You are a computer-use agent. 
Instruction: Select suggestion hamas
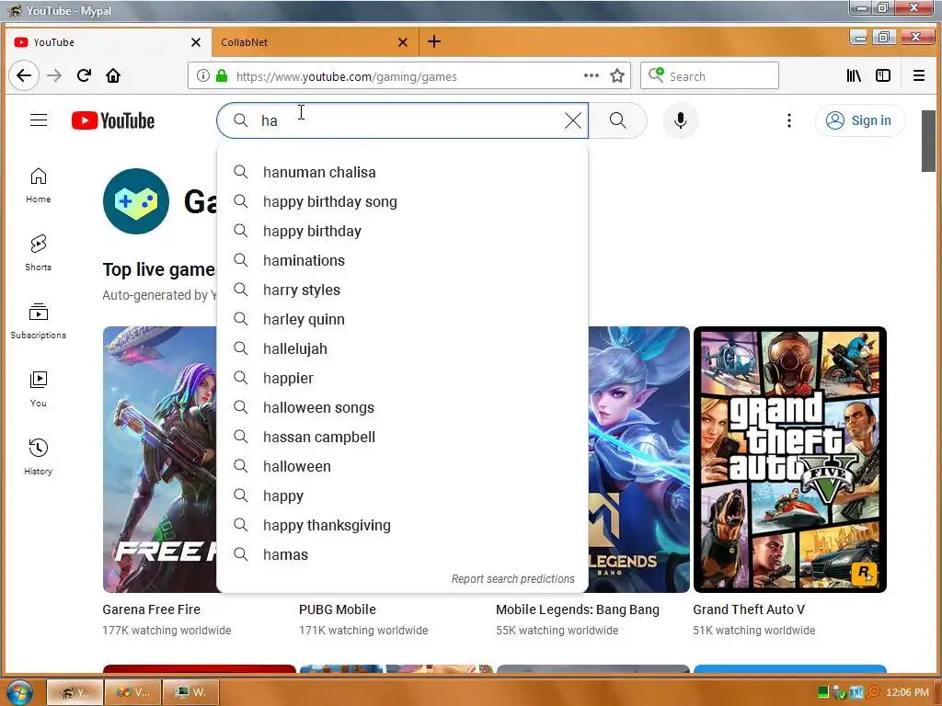click(402, 554)
